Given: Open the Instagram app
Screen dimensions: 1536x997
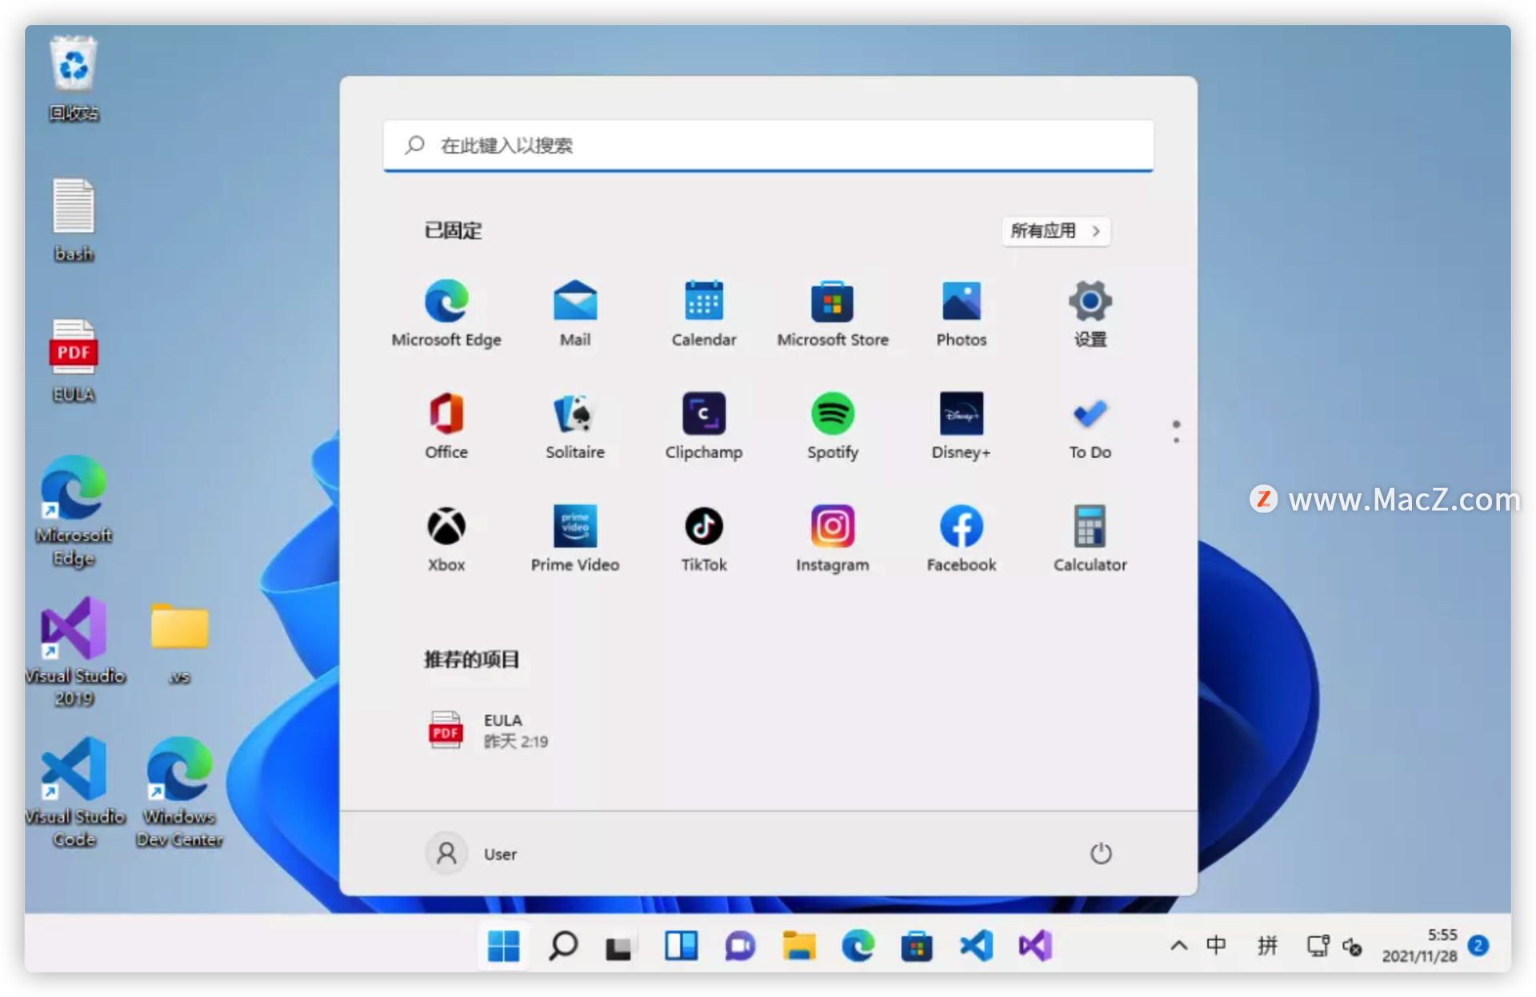Looking at the screenshot, I should pyautogui.click(x=833, y=538).
